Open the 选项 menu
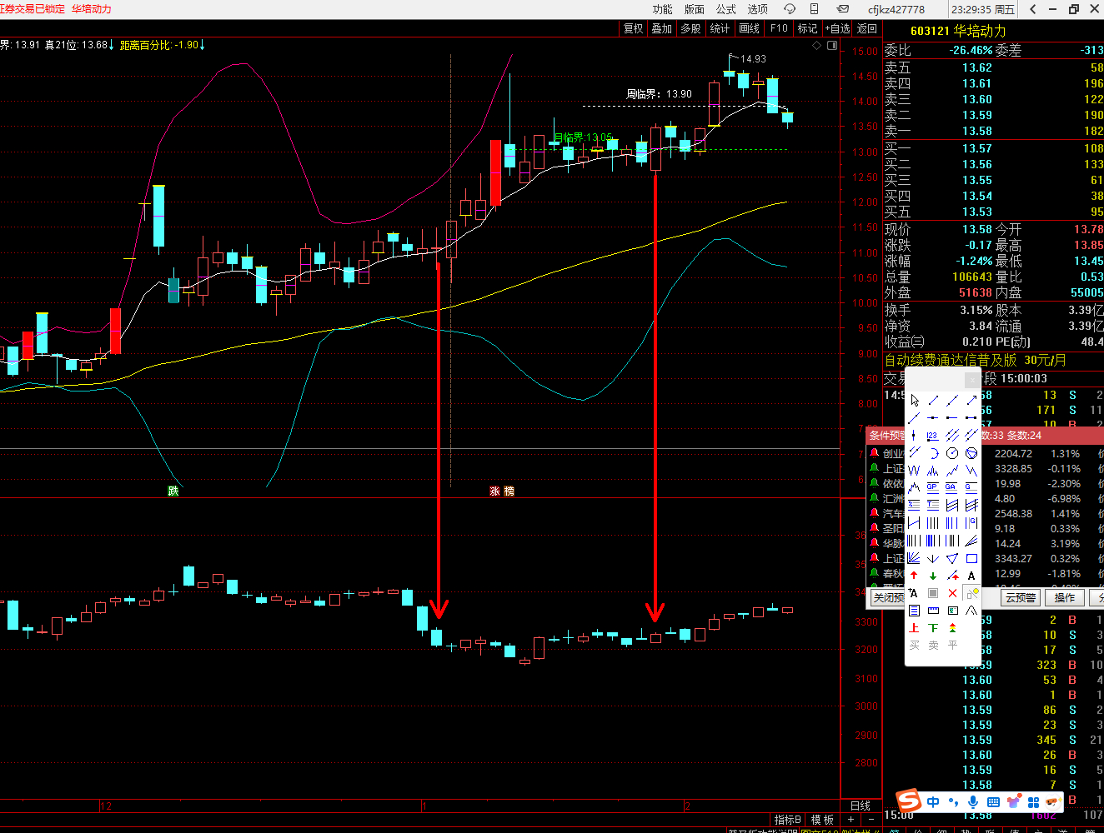1104x833 pixels. pyautogui.click(x=758, y=9)
